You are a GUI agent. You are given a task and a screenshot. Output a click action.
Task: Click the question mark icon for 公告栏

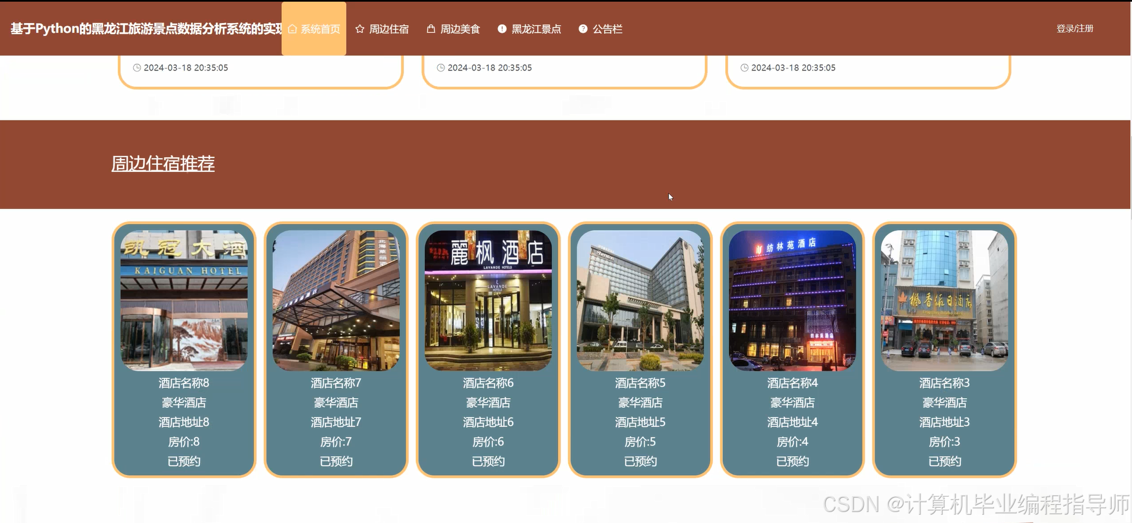click(x=583, y=29)
